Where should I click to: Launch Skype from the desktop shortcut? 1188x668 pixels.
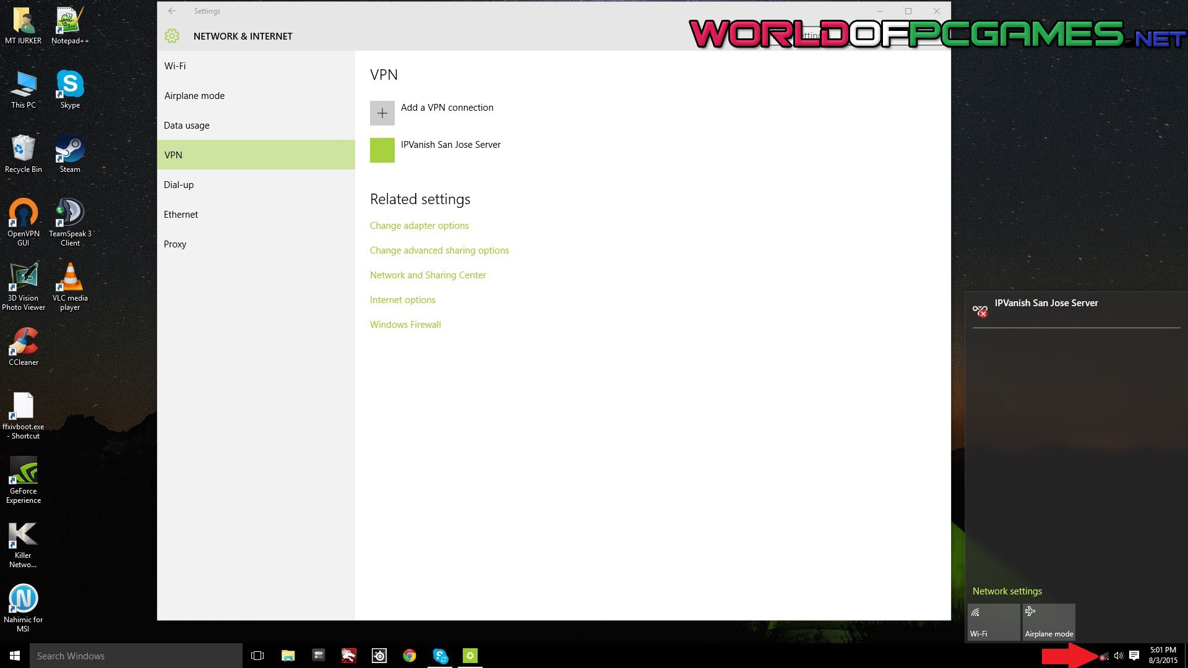(x=70, y=90)
